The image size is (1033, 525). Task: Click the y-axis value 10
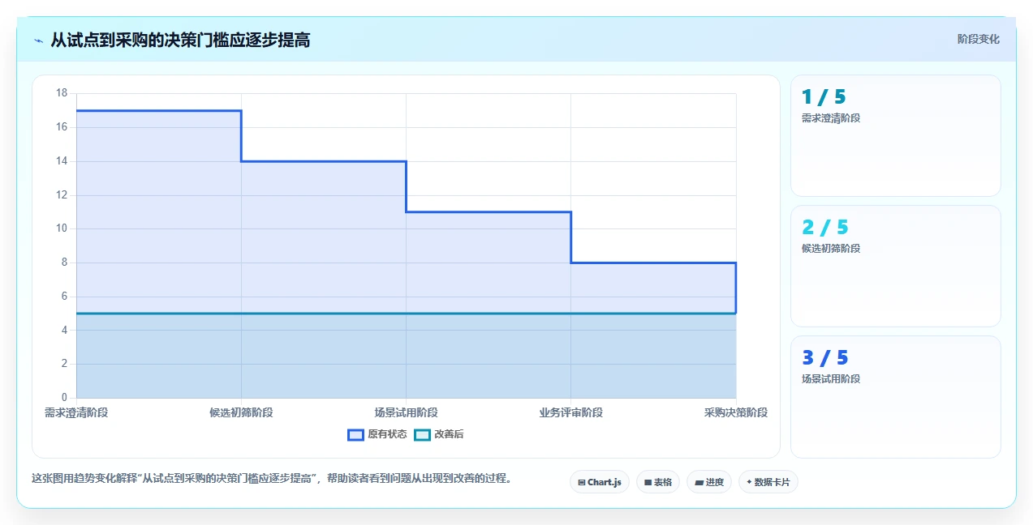[62, 228]
